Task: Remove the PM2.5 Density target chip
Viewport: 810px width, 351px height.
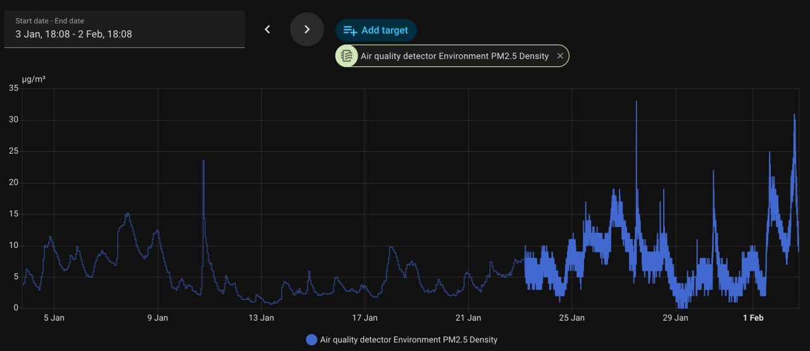Action: click(x=560, y=56)
